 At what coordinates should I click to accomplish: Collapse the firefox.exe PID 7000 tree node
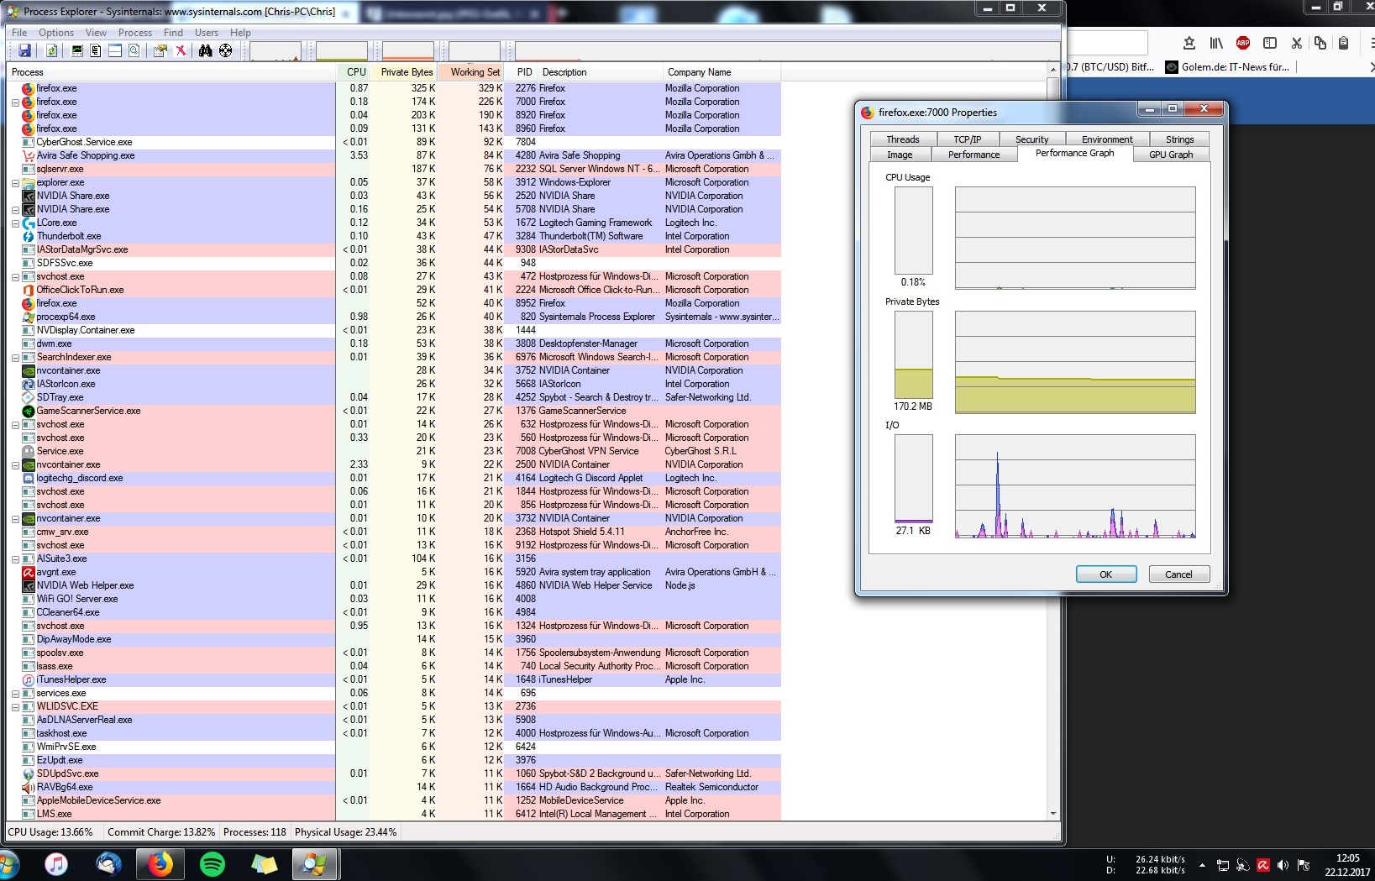15,102
